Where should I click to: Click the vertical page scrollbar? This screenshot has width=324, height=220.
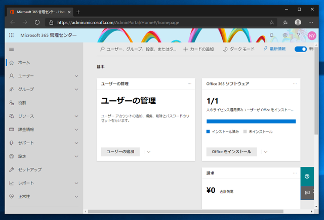[x=316, y=91]
